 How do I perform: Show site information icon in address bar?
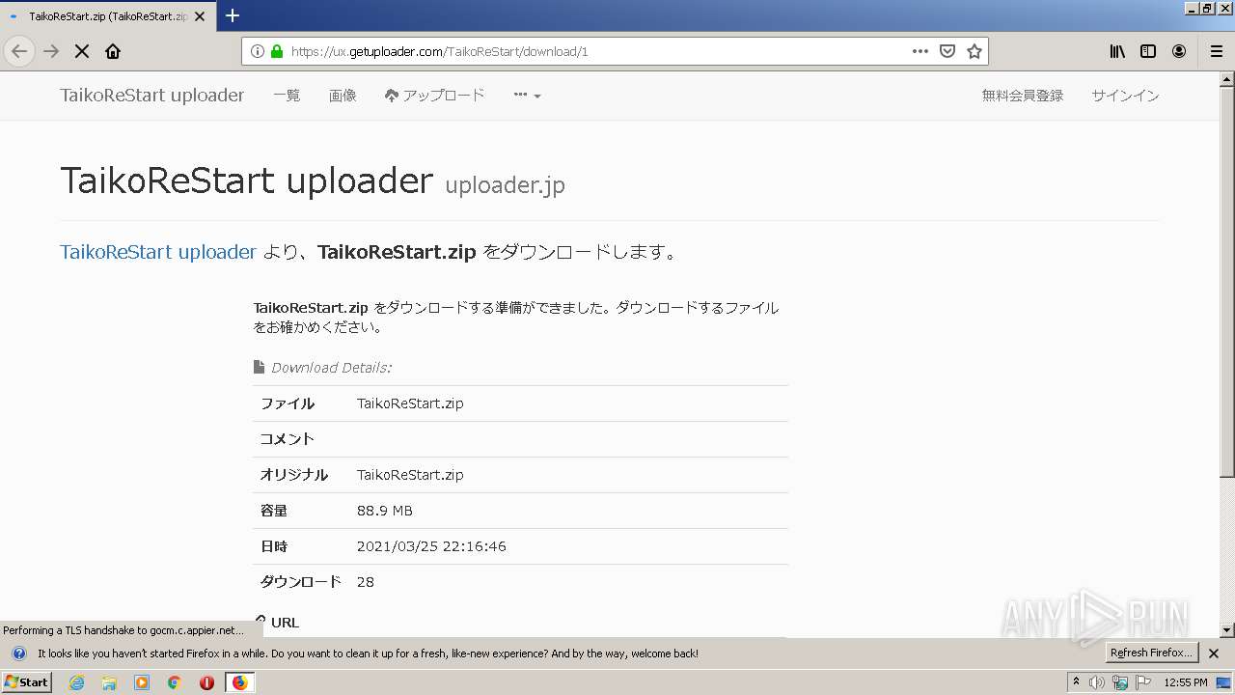point(258,51)
